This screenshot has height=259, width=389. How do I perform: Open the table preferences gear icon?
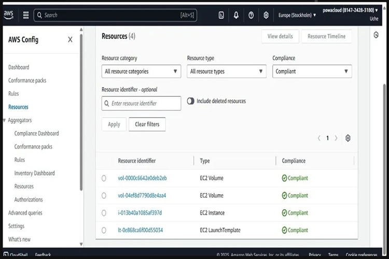(348, 138)
